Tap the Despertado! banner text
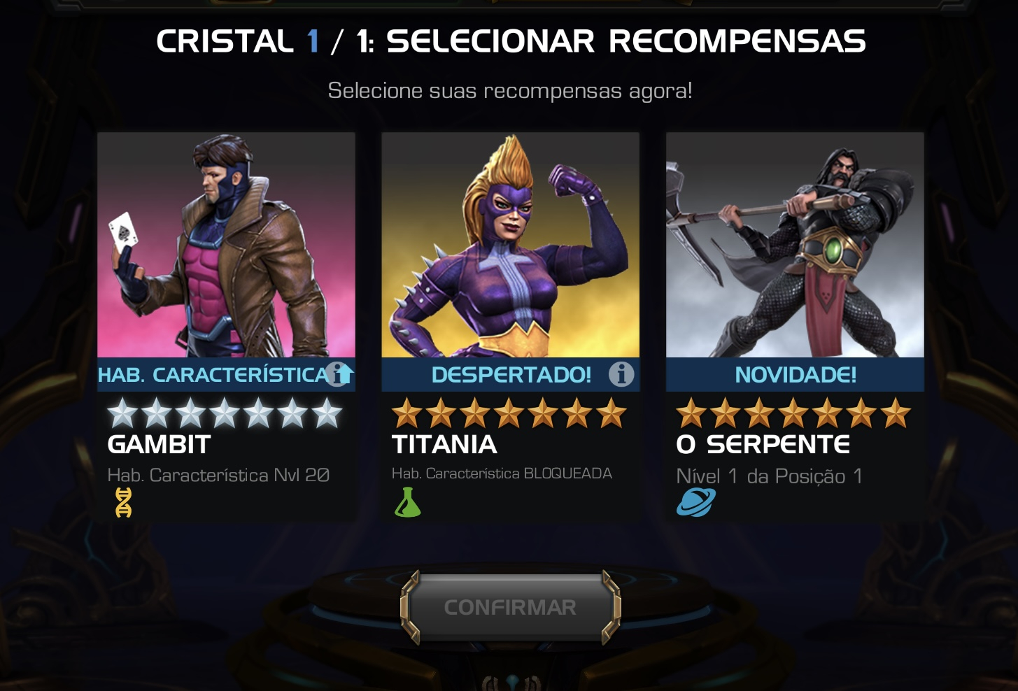 point(511,375)
